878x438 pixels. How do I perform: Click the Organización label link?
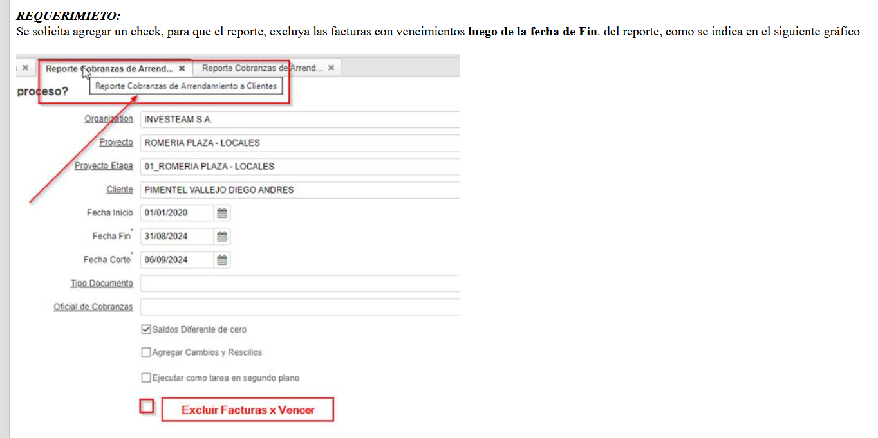pos(109,119)
